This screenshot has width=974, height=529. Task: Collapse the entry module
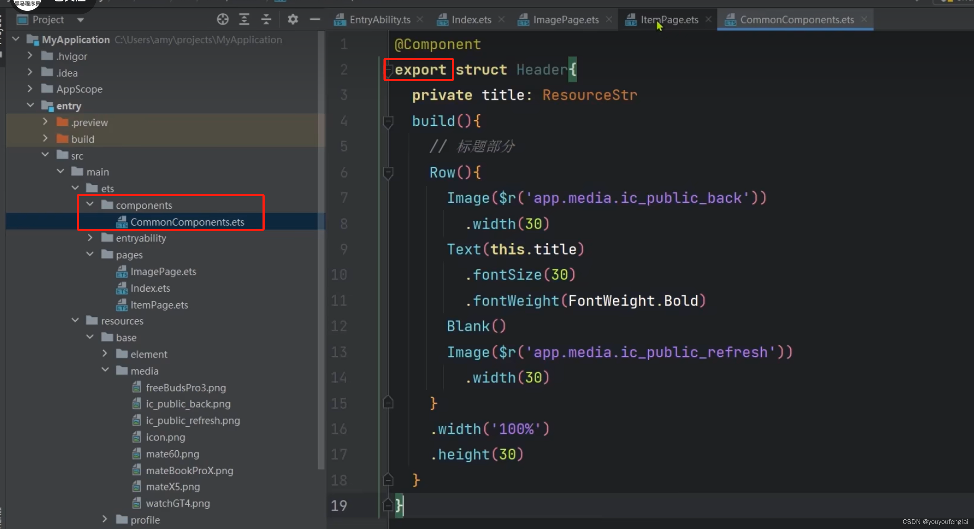click(30, 105)
